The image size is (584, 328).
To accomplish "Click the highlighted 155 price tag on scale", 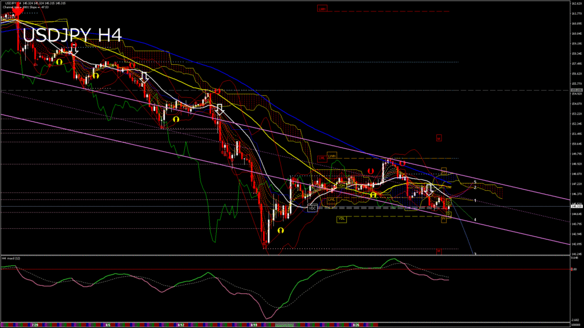I will pos(576,91).
